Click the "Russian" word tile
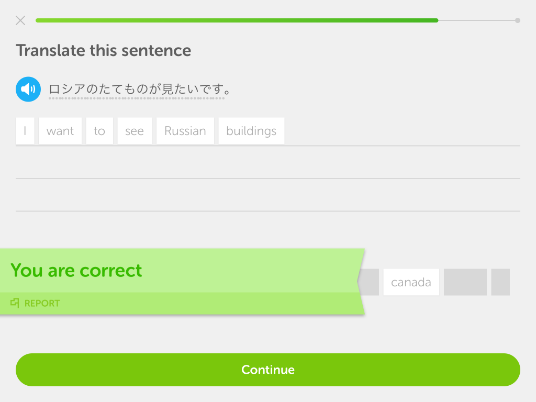 [185, 131]
